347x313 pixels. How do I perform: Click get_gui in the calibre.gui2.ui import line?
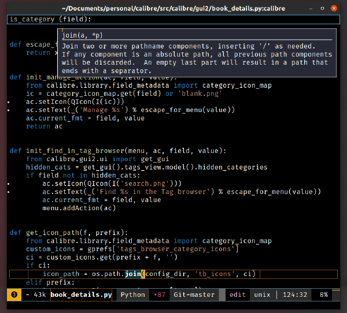point(155,159)
